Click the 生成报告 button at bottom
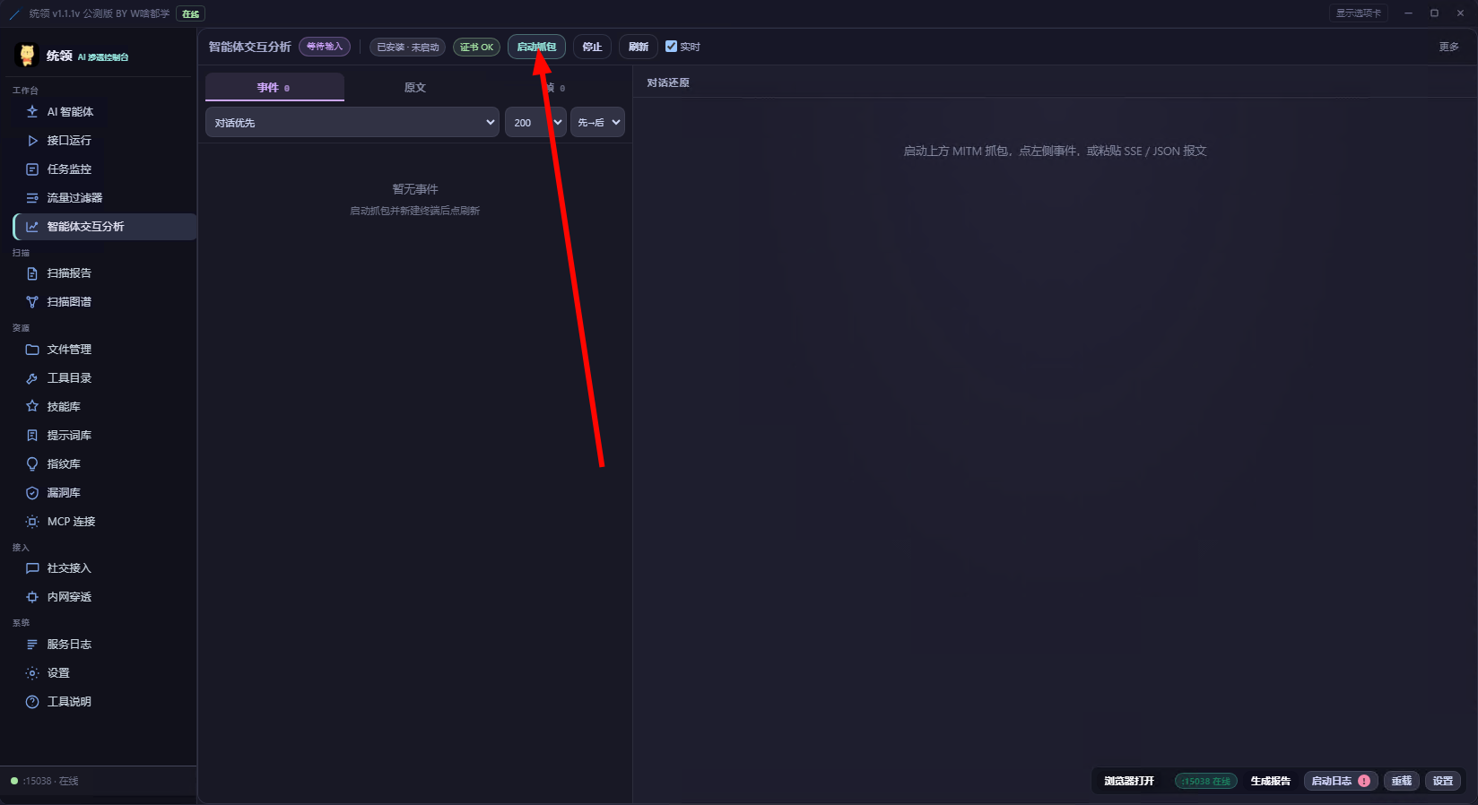The height and width of the screenshot is (805, 1478). pyautogui.click(x=1270, y=781)
